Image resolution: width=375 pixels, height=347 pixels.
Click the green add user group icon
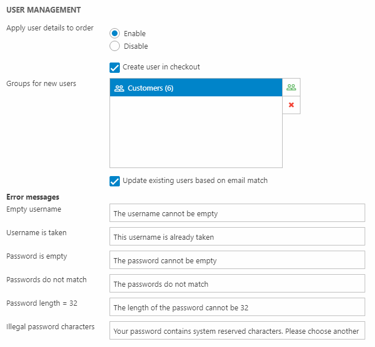pos(291,87)
